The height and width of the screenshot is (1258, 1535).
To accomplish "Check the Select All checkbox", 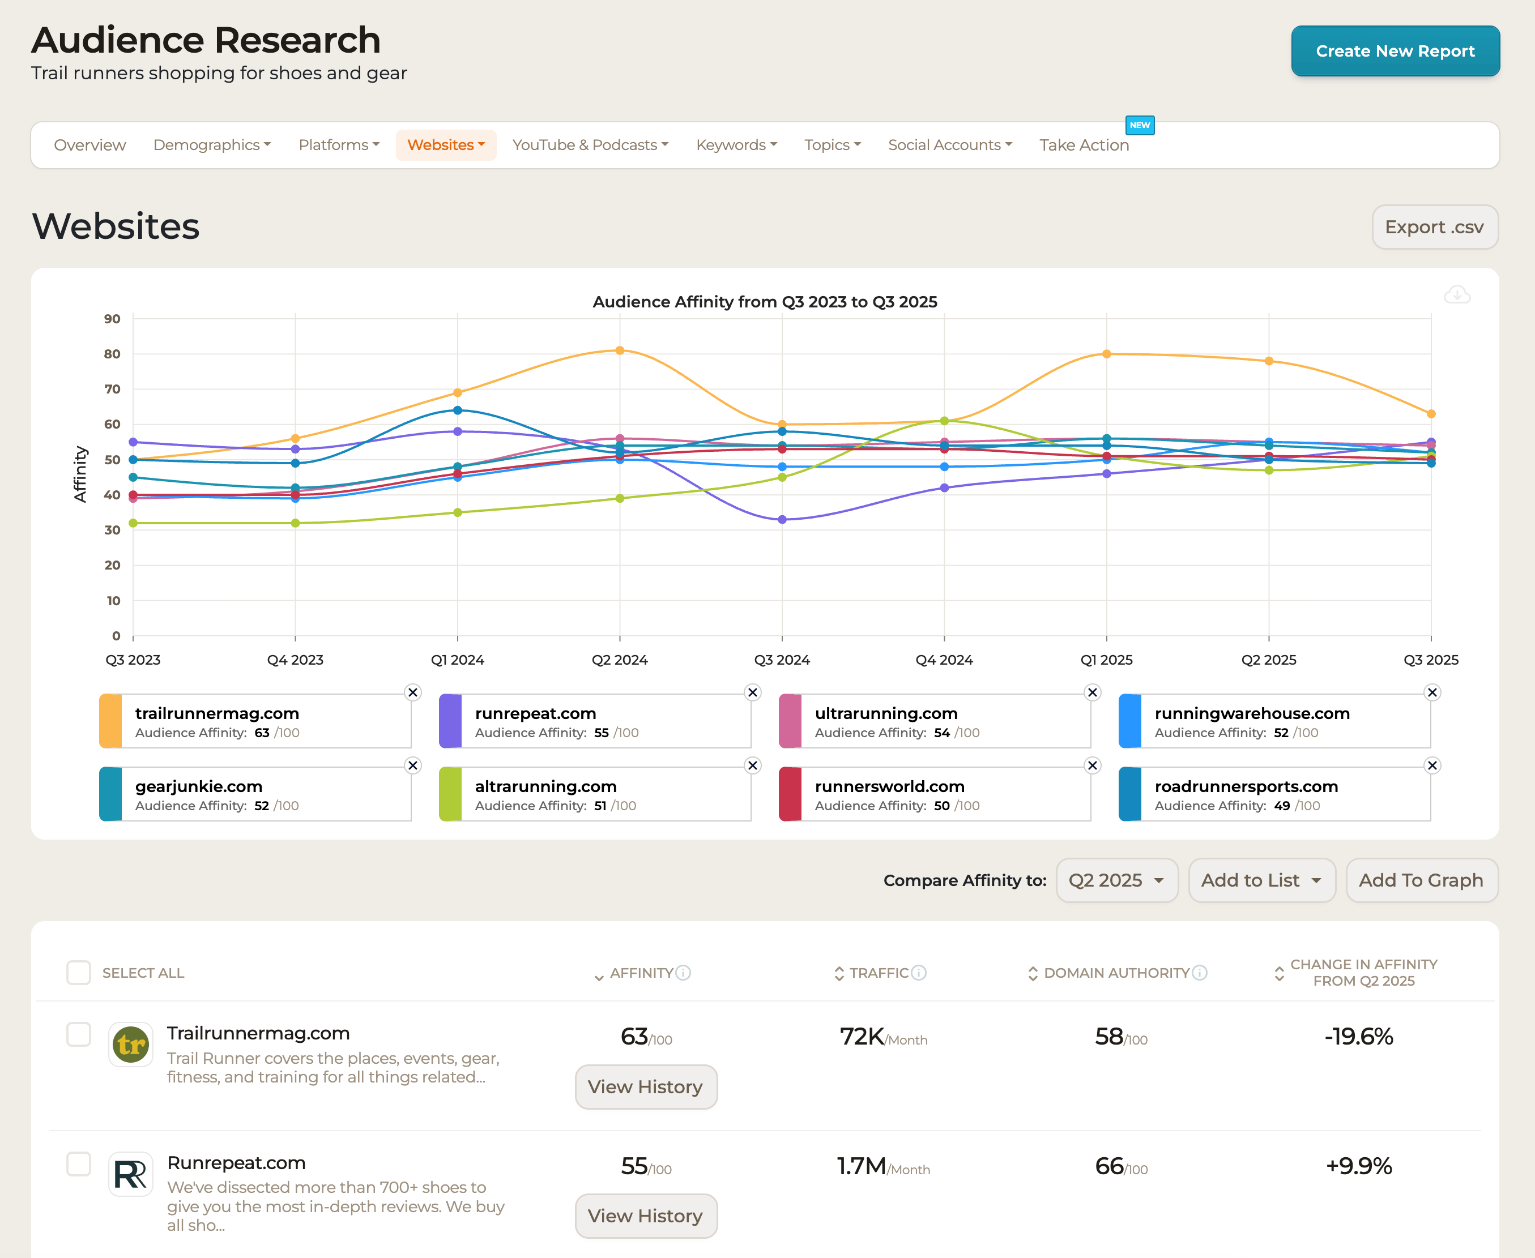I will coord(78,973).
